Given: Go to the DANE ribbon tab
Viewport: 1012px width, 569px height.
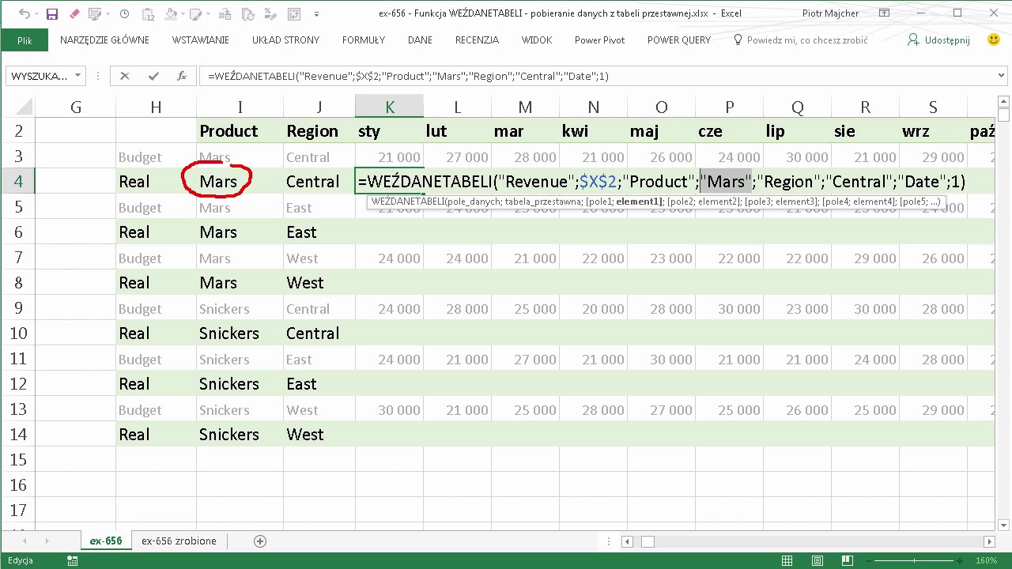Looking at the screenshot, I should point(420,40).
